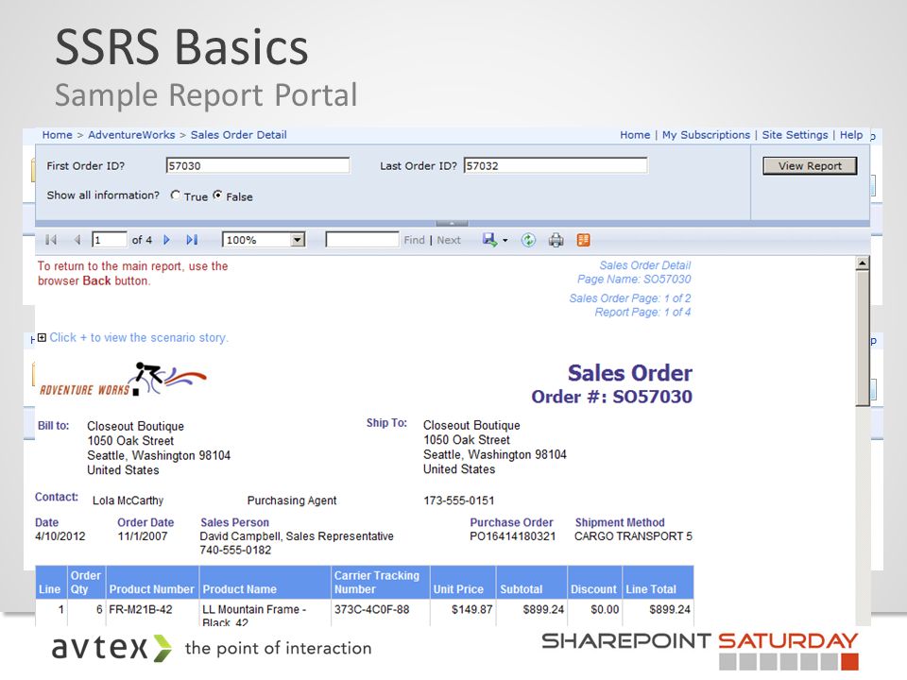
Task: Click the export (save disk) icon
Action: pyautogui.click(x=489, y=240)
